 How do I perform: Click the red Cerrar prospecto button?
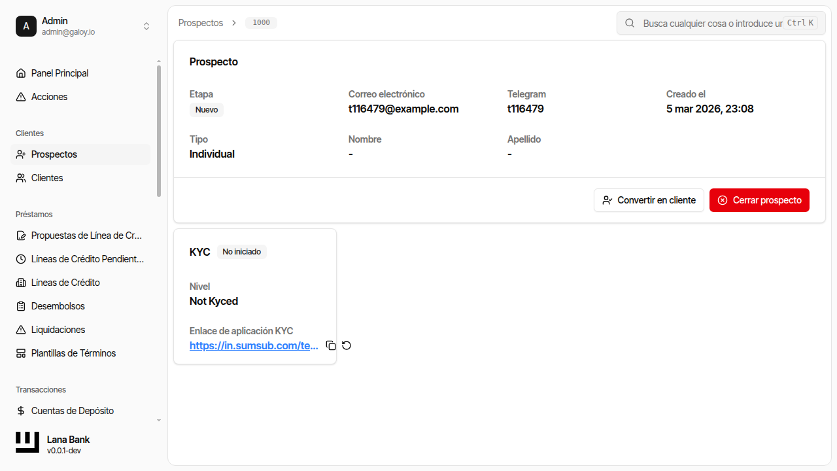pyautogui.click(x=759, y=200)
